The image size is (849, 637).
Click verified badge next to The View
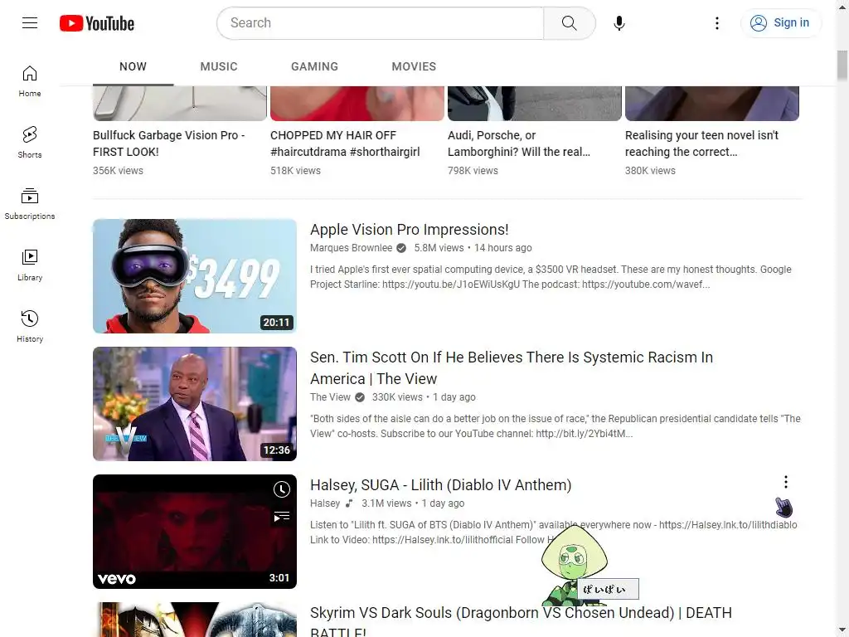click(x=360, y=397)
